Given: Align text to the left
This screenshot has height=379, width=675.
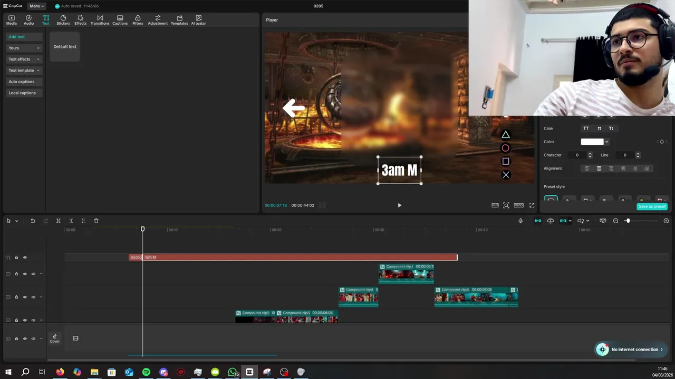Looking at the screenshot, I should (x=587, y=168).
